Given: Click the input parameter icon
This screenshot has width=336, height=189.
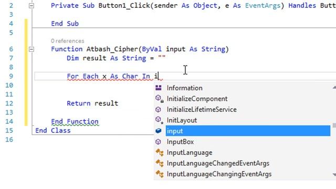Looking at the screenshot, I should (x=159, y=131).
